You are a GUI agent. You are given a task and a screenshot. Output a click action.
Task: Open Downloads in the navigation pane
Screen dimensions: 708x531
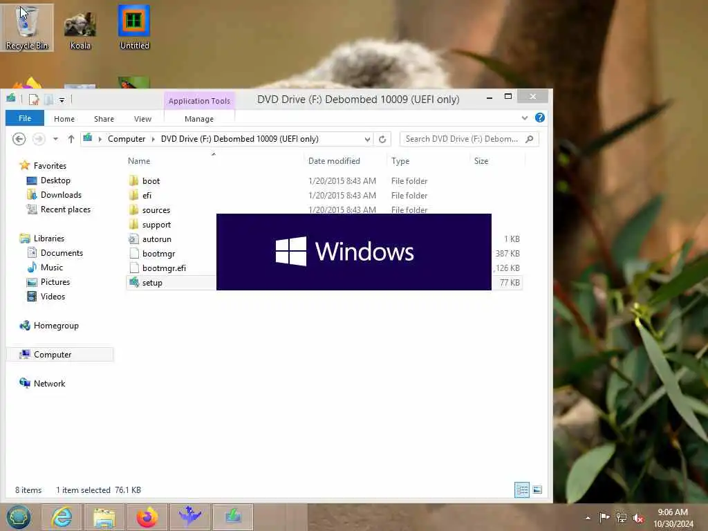(61, 194)
